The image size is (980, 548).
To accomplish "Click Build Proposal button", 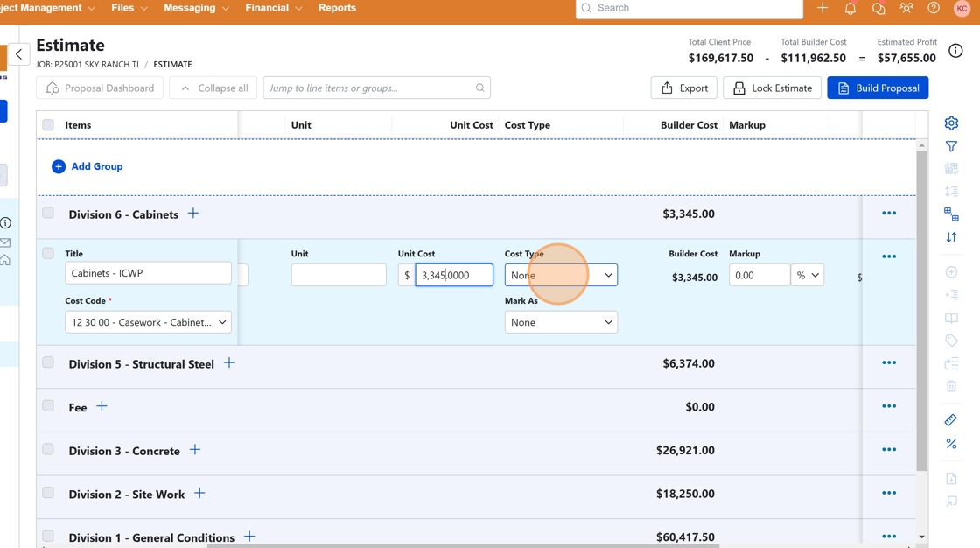I will (878, 88).
